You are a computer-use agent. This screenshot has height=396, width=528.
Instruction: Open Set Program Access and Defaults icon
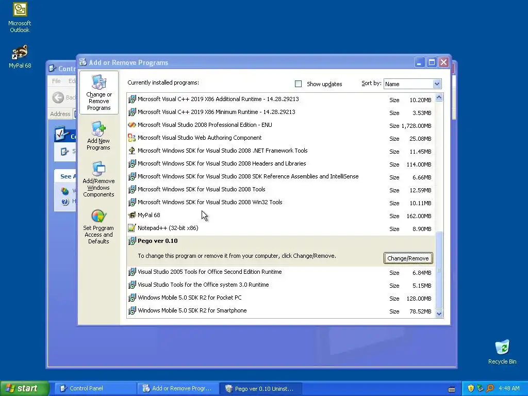[x=98, y=226]
